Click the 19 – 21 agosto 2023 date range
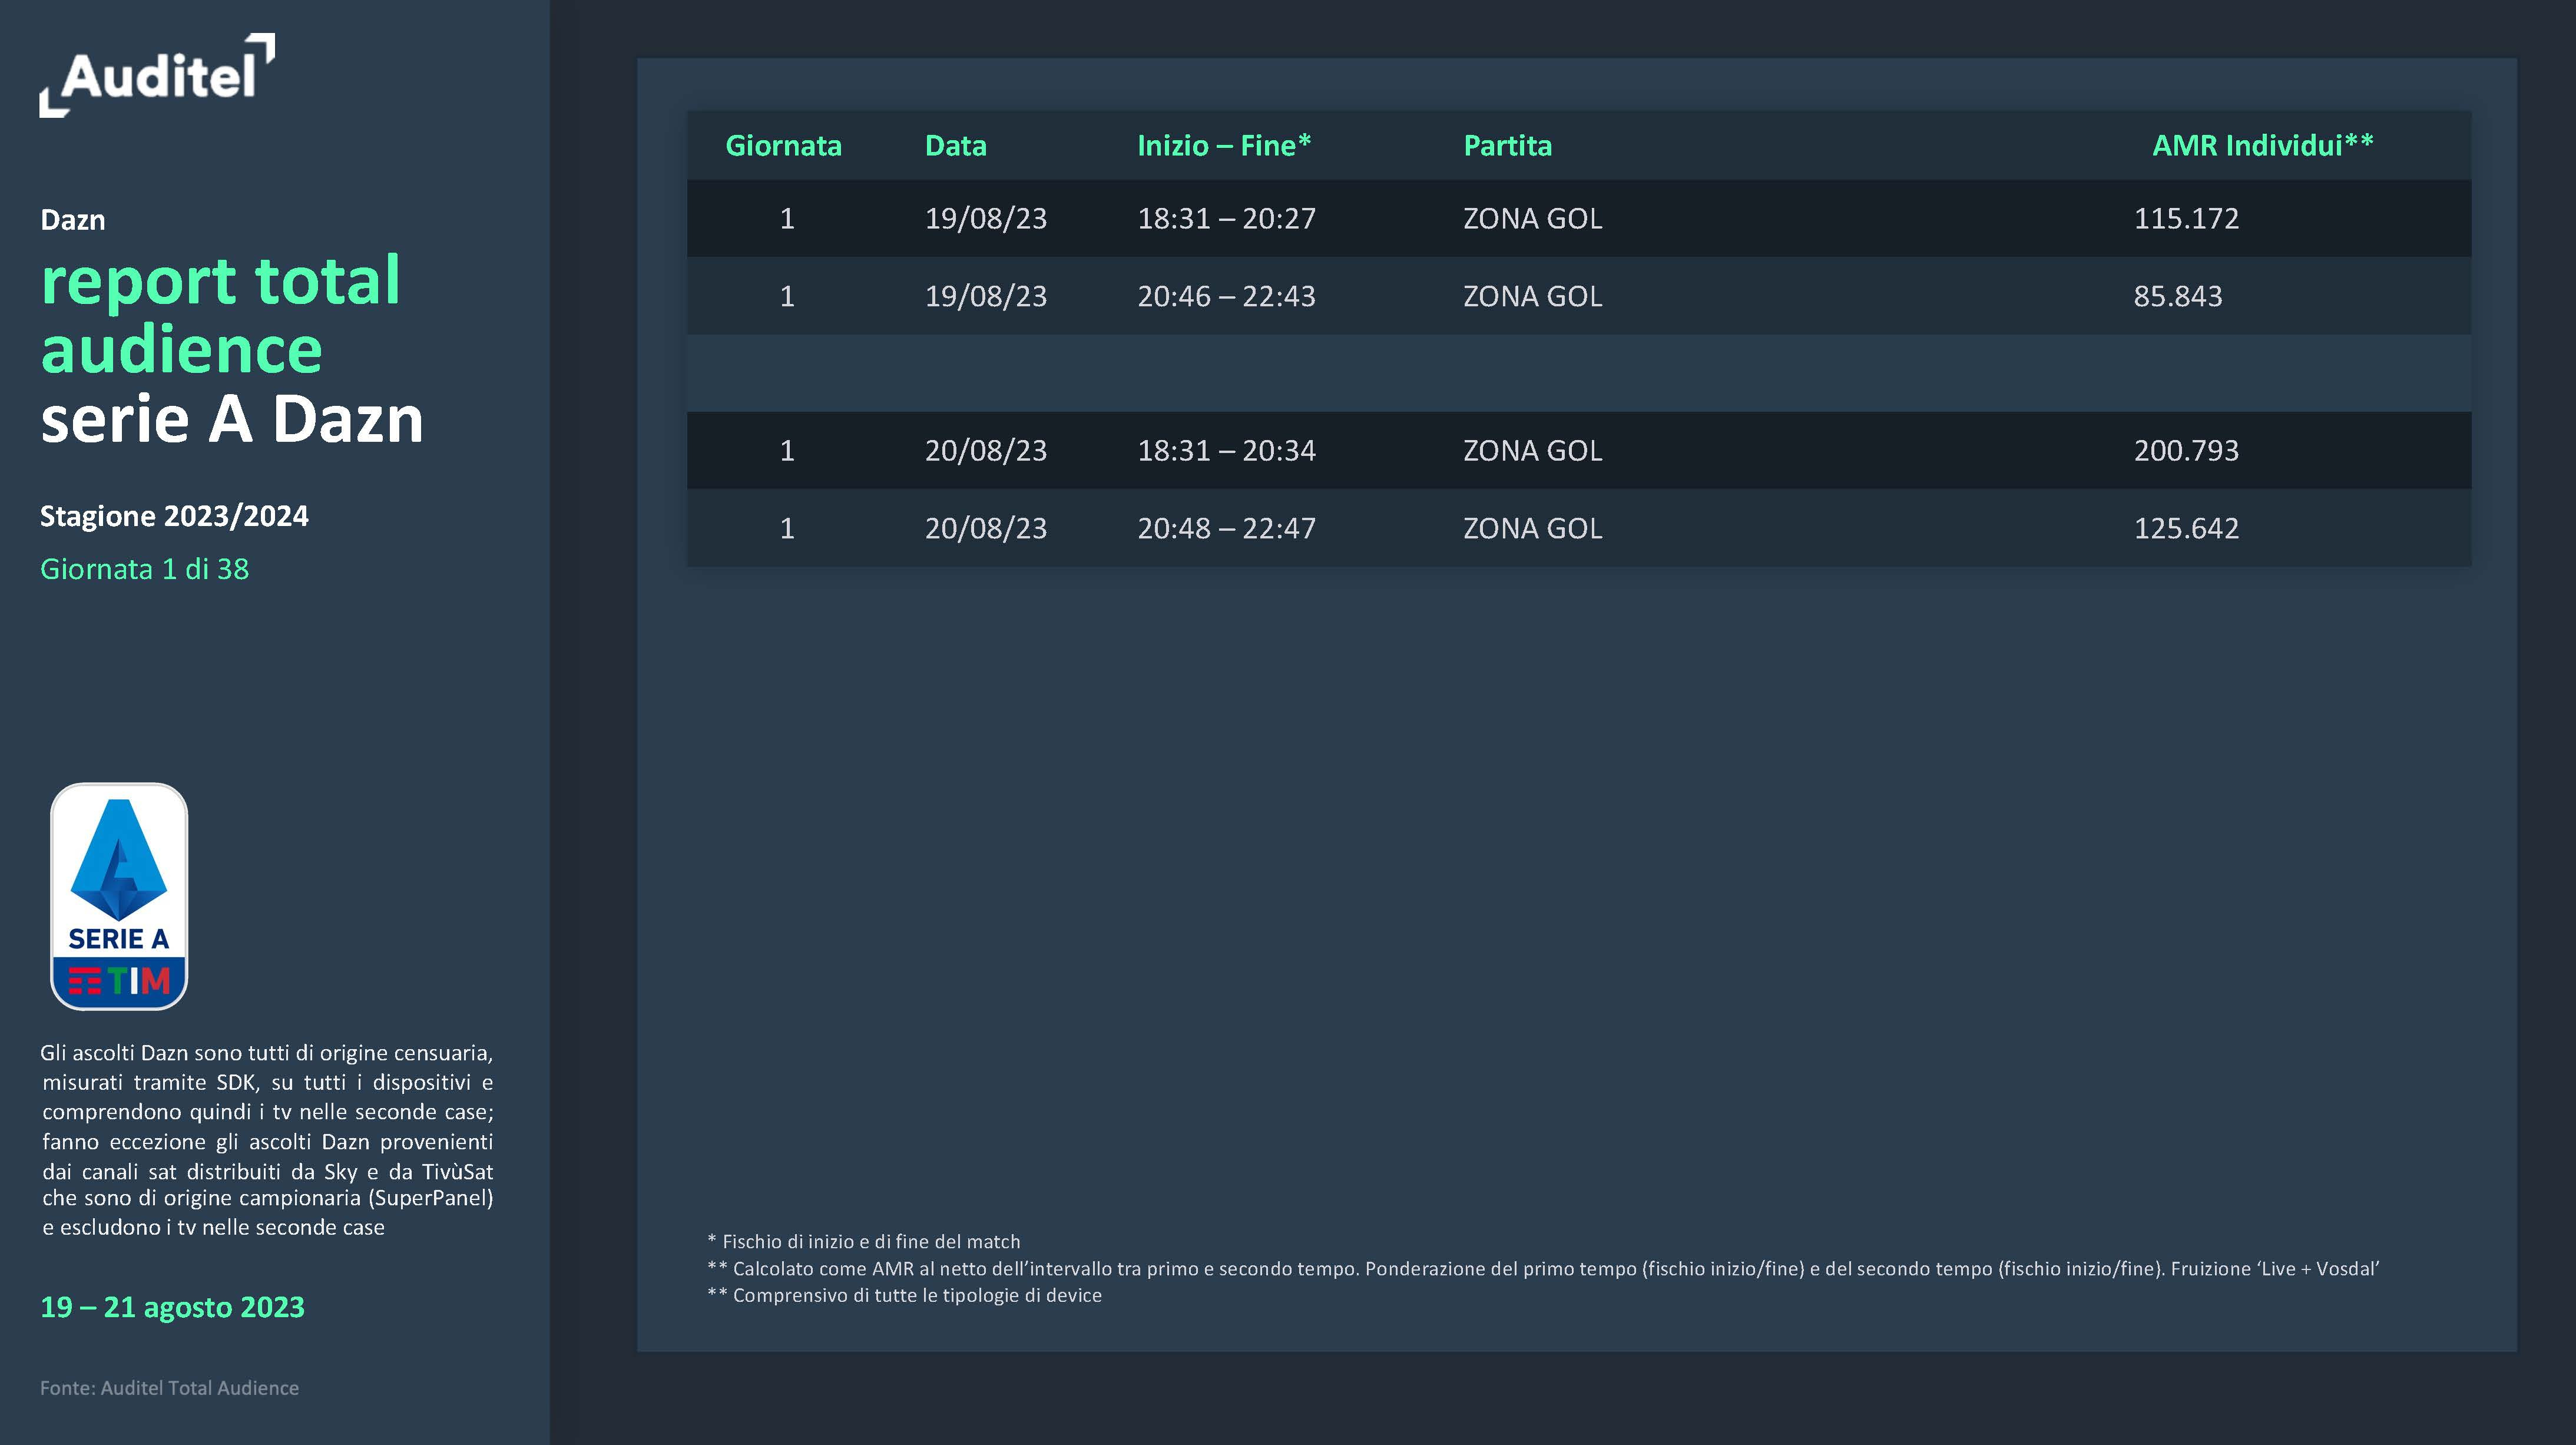This screenshot has height=1445, width=2576. click(172, 1307)
